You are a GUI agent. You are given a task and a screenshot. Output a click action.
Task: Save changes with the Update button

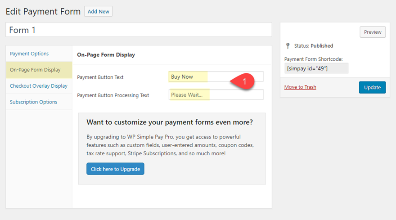point(372,87)
